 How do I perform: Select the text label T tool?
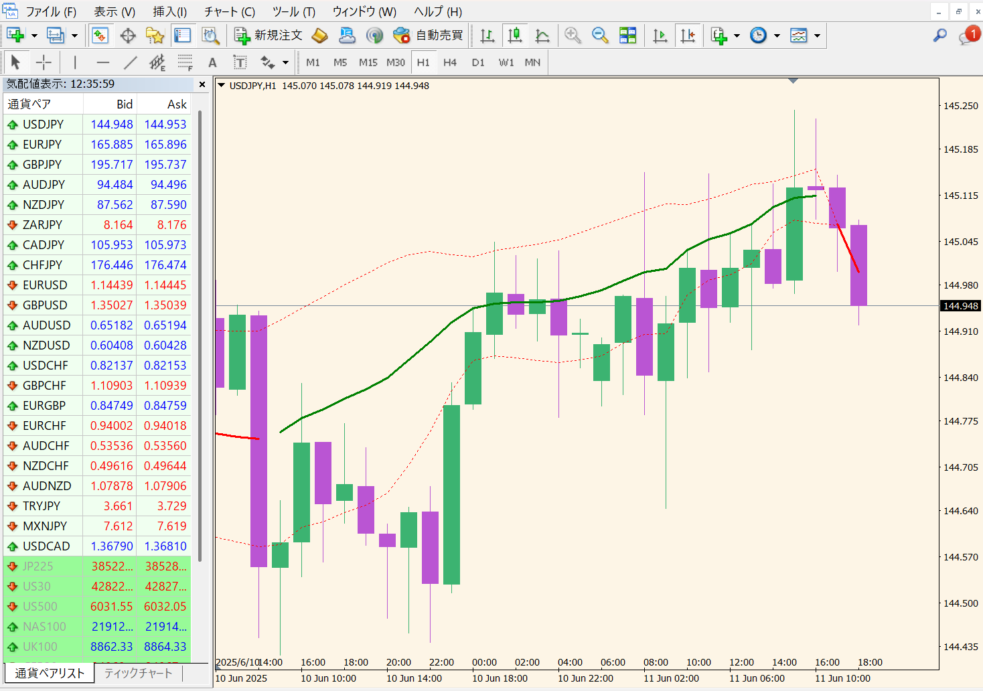pos(240,62)
